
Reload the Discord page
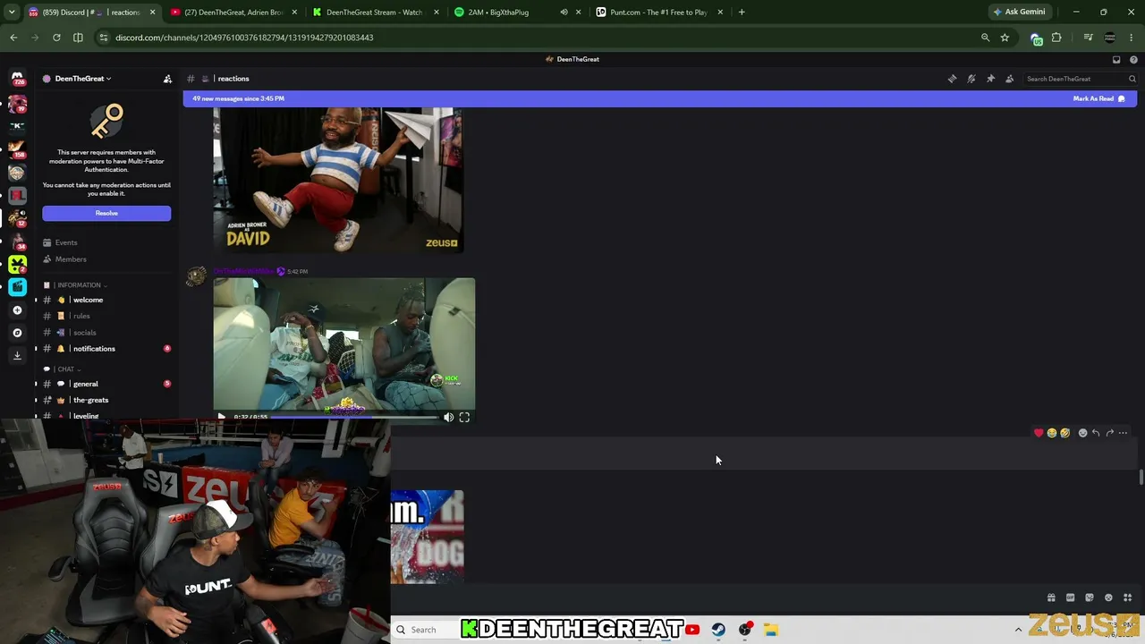click(56, 38)
